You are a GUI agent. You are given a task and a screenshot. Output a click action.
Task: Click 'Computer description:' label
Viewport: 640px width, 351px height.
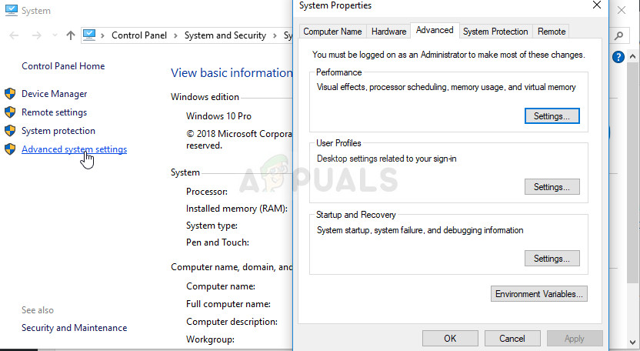[x=232, y=322]
